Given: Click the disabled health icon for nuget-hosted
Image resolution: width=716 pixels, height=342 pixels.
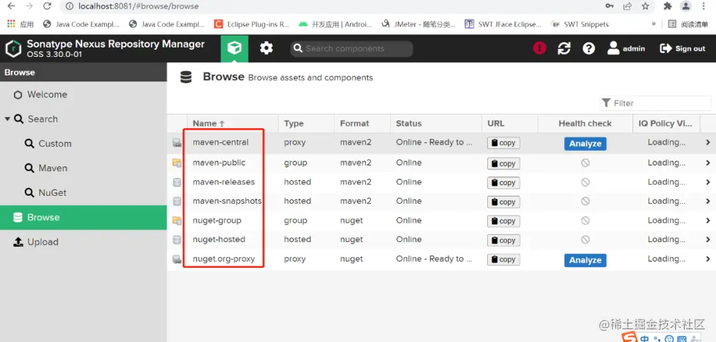Looking at the screenshot, I should 585,239.
